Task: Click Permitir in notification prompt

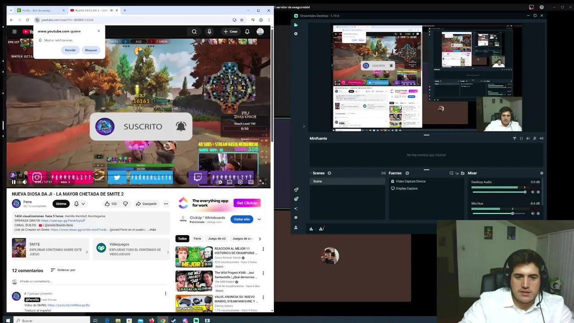Action: coord(70,50)
